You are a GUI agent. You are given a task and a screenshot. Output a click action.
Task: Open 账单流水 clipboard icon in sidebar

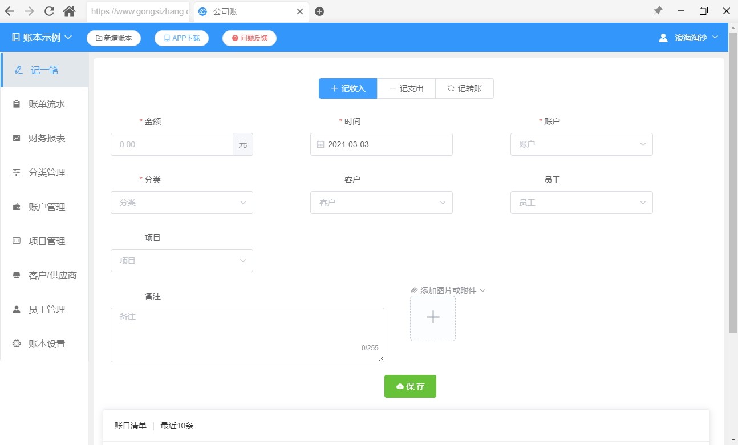tap(17, 104)
